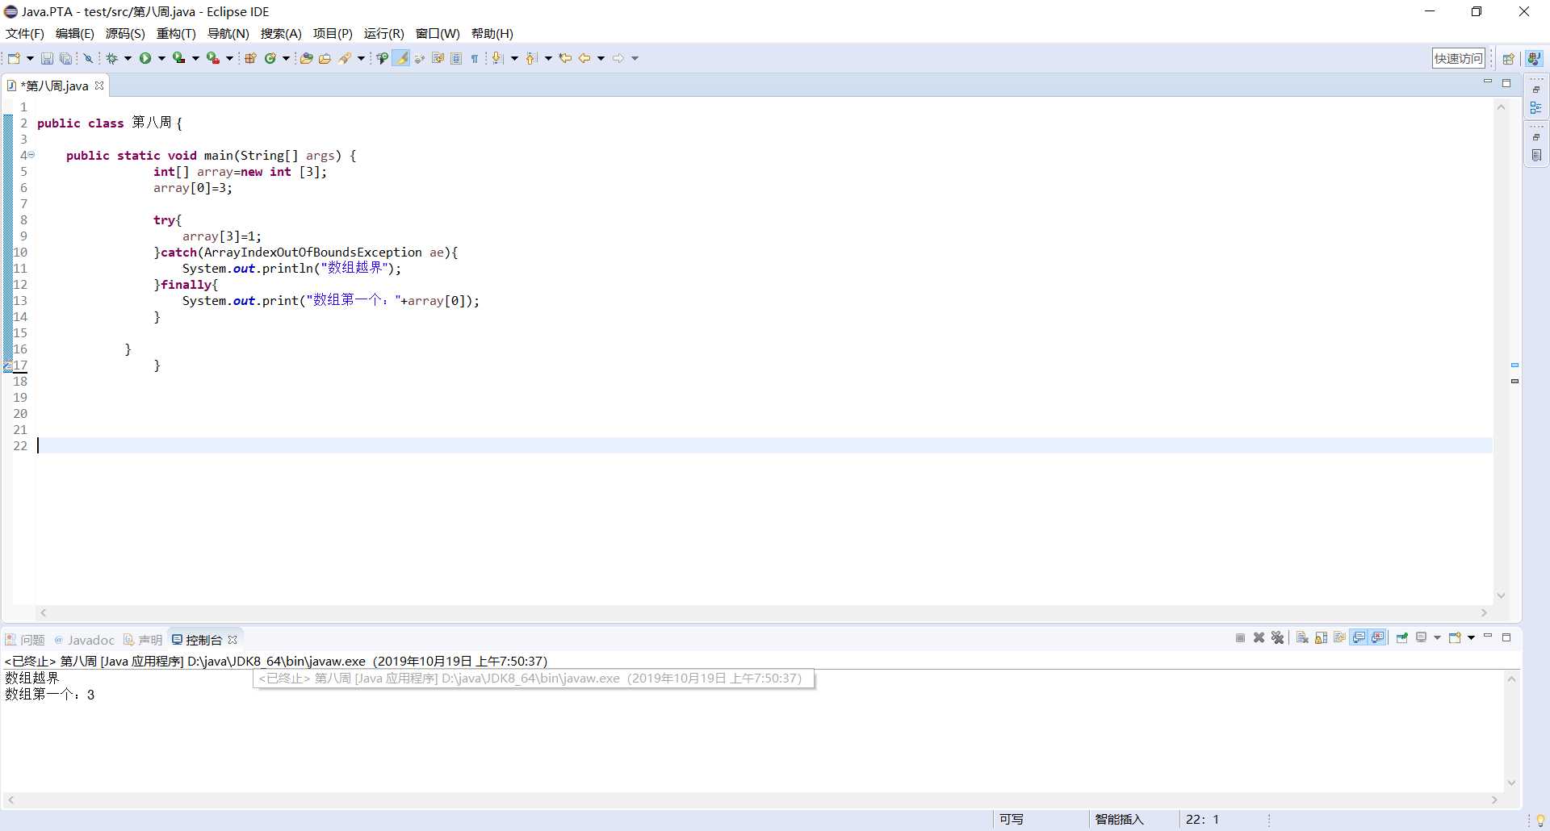Collapse the main method fold marker

tap(31, 154)
